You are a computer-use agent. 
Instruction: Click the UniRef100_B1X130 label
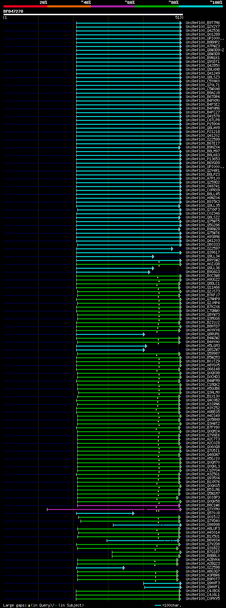click(203, 396)
